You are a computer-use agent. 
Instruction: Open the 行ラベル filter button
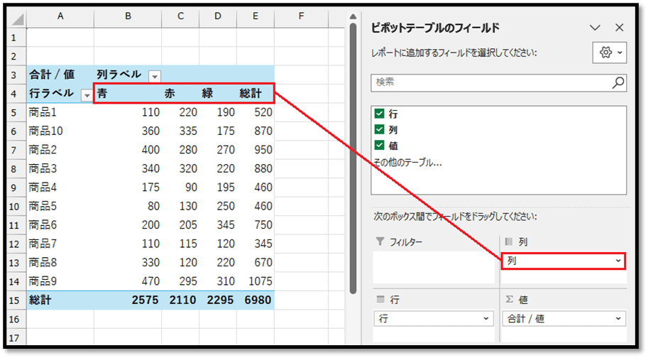pyautogui.click(x=87, y=94)
